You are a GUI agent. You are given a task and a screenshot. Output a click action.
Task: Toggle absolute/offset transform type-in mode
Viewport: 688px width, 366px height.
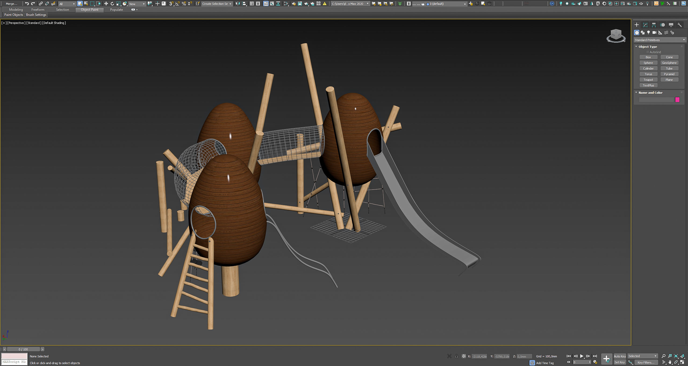(464, 356)
